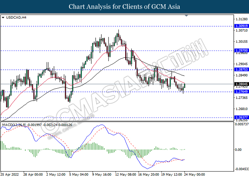Click the latest green candlestick on the chart
This screenshot has width=249, height=178.
[x=185, y=85]
